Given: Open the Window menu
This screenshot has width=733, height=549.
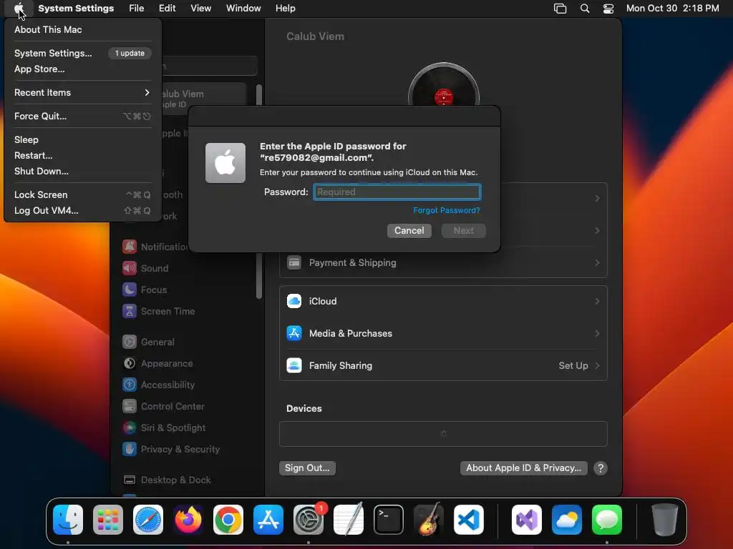Looking at the screenshot, I should (x=243, y=9).
